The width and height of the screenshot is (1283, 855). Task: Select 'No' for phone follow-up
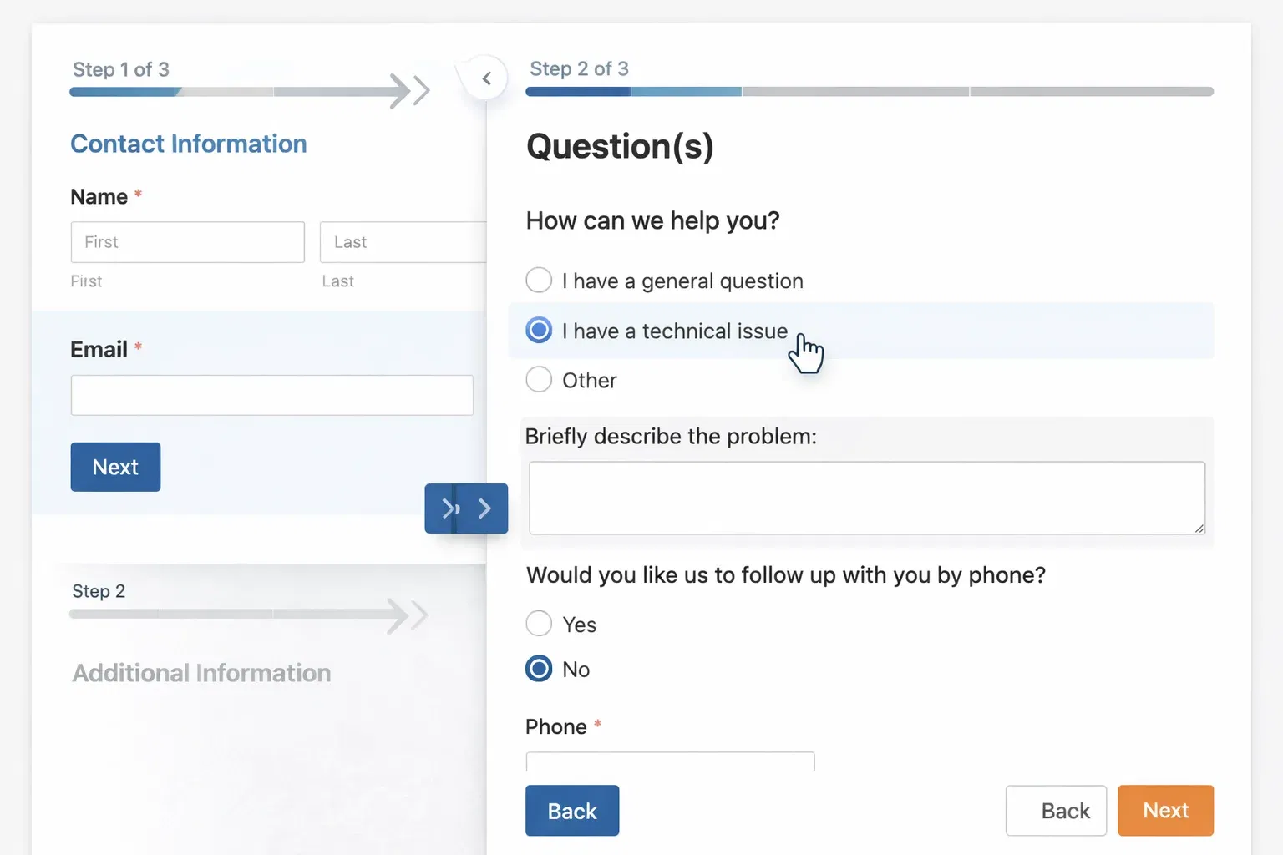[539, 668]
